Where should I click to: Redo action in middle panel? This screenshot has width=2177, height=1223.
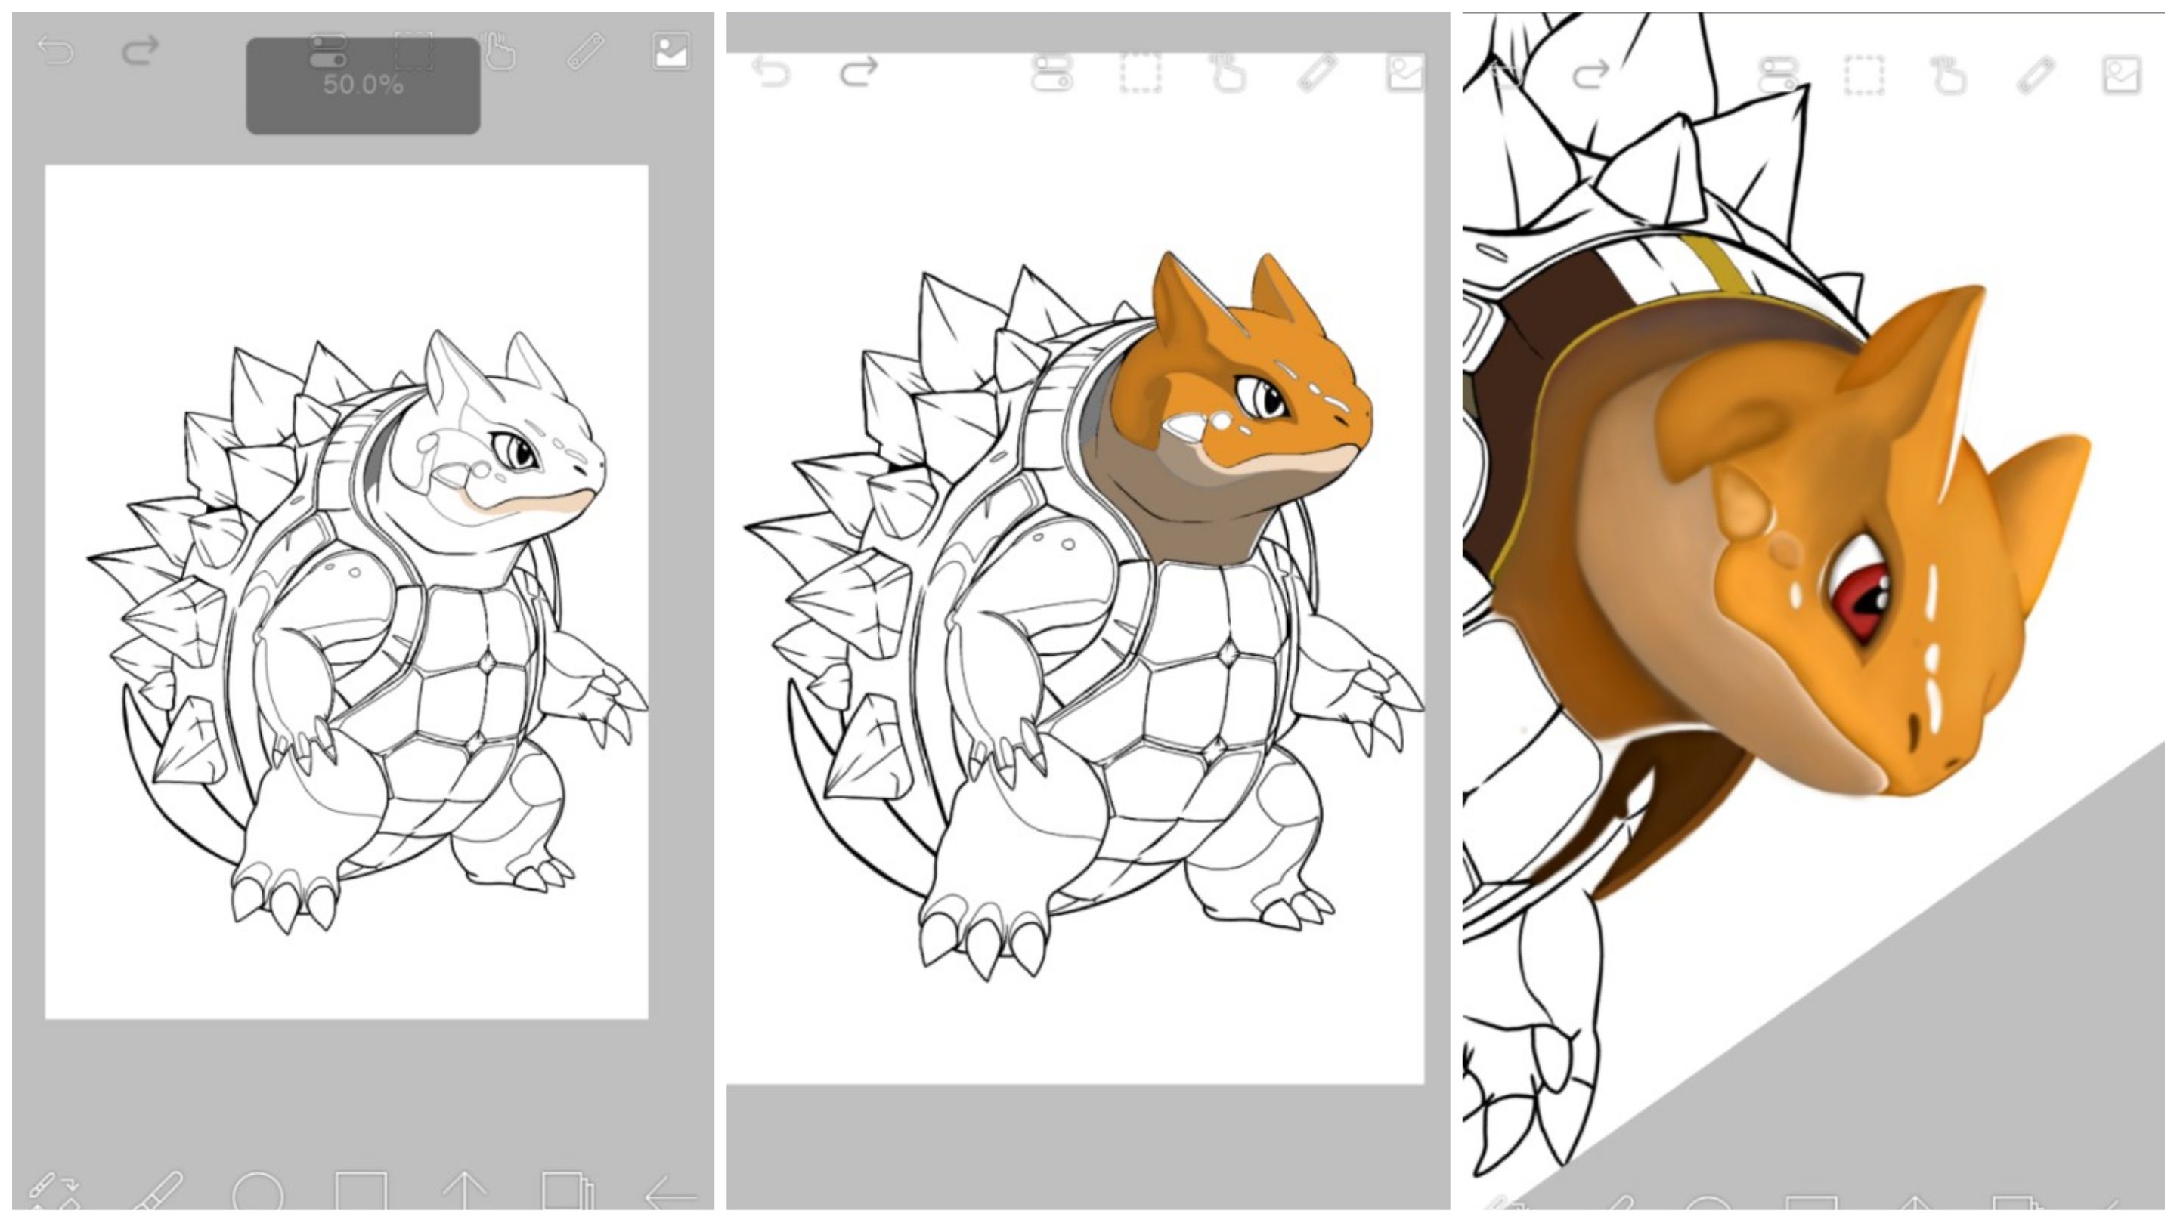[x=859, y=72]
